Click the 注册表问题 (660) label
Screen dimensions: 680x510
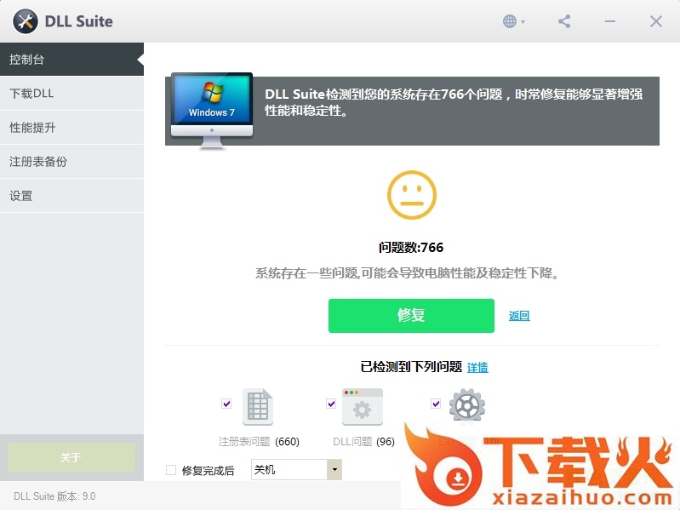[259, 442]
